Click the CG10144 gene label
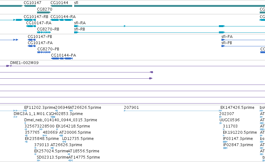Image resolution: width=265 pixels, height=162 pixels. 59,3
